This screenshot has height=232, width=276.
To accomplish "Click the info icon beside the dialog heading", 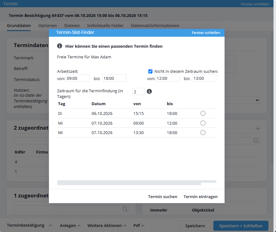I will (60, 46).
